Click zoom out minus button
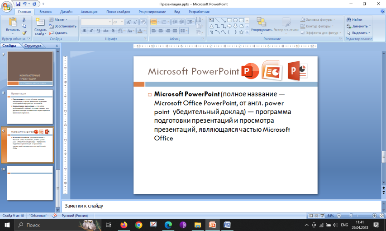 [x=339, y=216]
